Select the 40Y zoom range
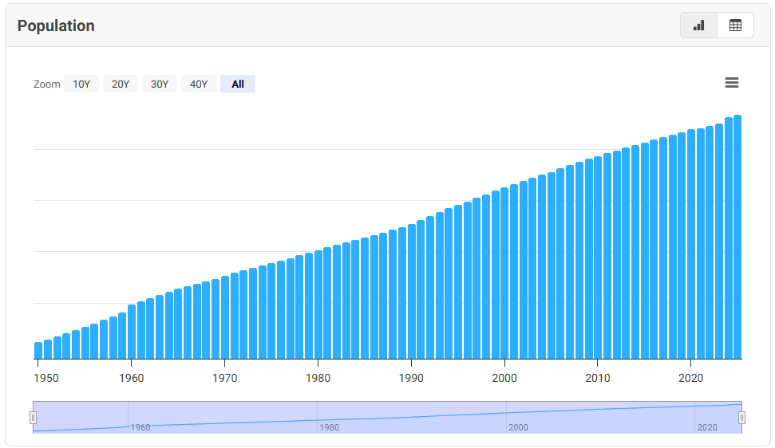 point(199,84)
